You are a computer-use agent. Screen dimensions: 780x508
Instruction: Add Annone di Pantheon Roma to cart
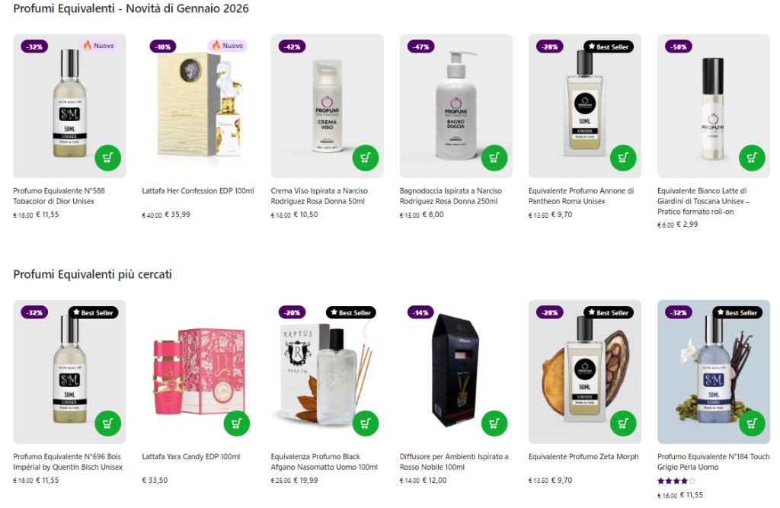click(x=623, y=158)
